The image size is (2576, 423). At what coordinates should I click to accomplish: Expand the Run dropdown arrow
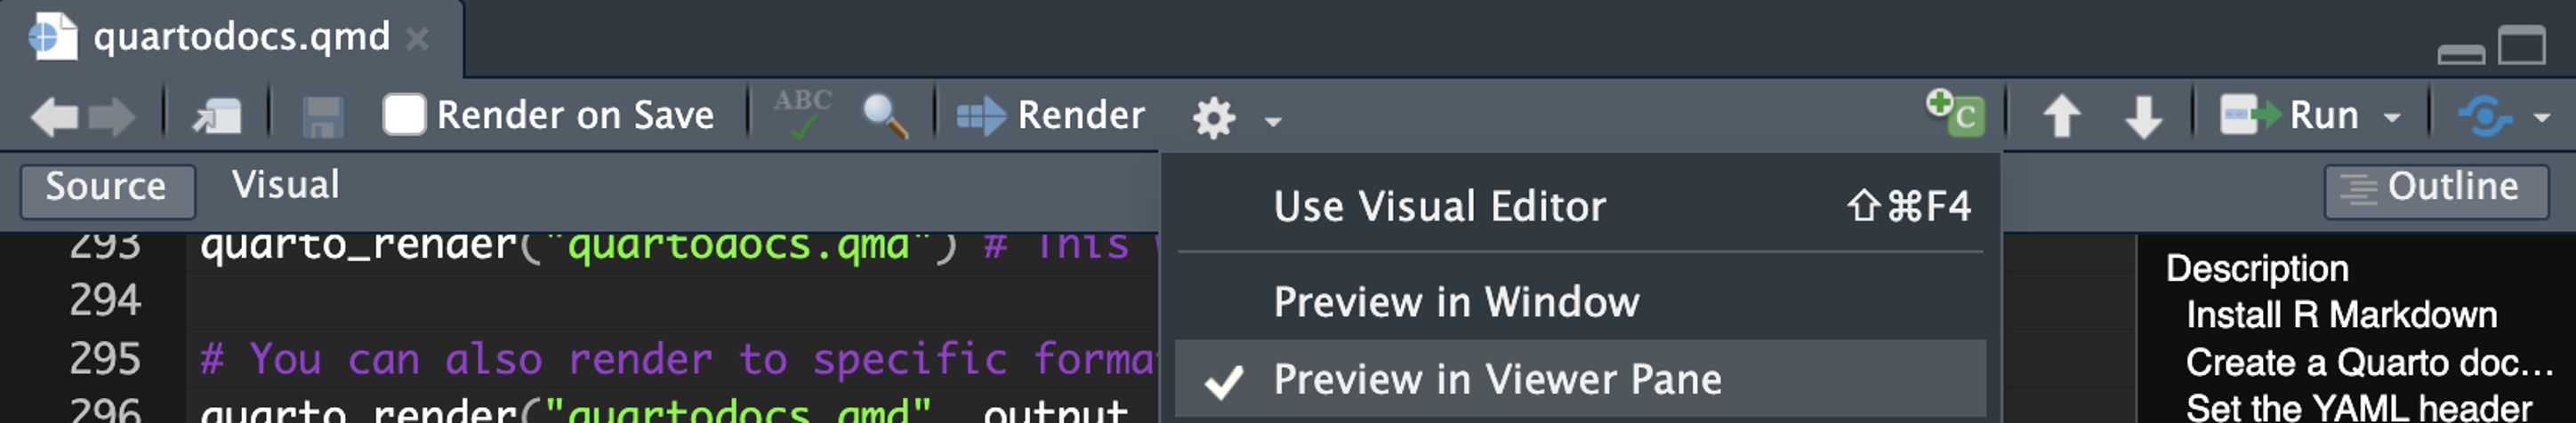click(x=2392, y=118)
